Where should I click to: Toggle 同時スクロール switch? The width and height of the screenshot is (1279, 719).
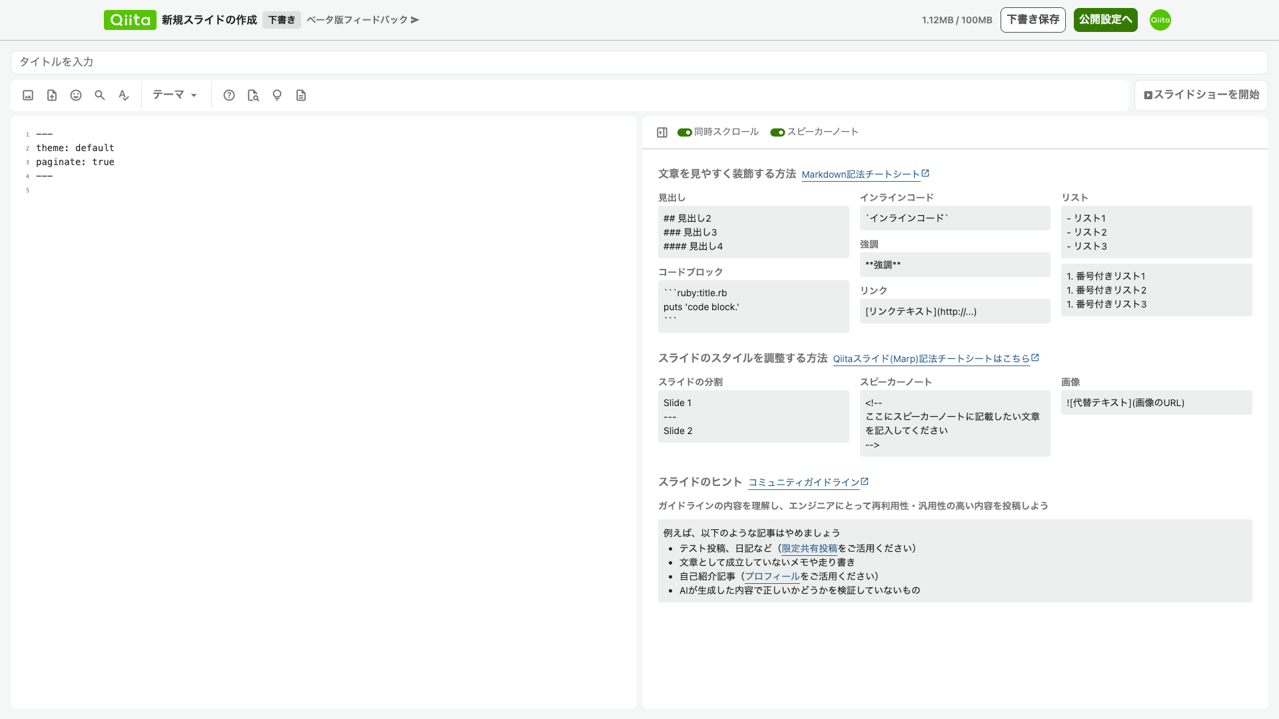685,132
